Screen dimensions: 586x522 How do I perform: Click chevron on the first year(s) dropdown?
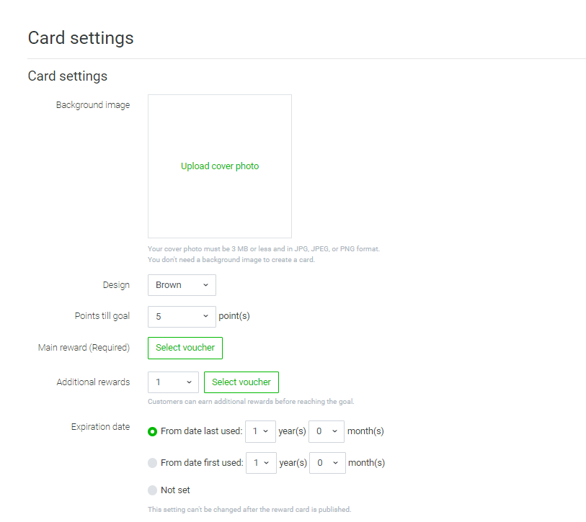(x=267, y=431)
